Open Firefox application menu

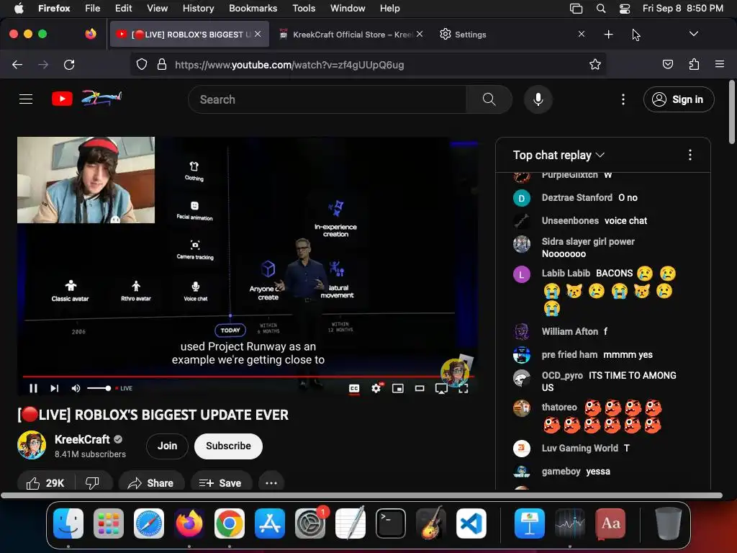pyautogui.click(x=720, y=64)
